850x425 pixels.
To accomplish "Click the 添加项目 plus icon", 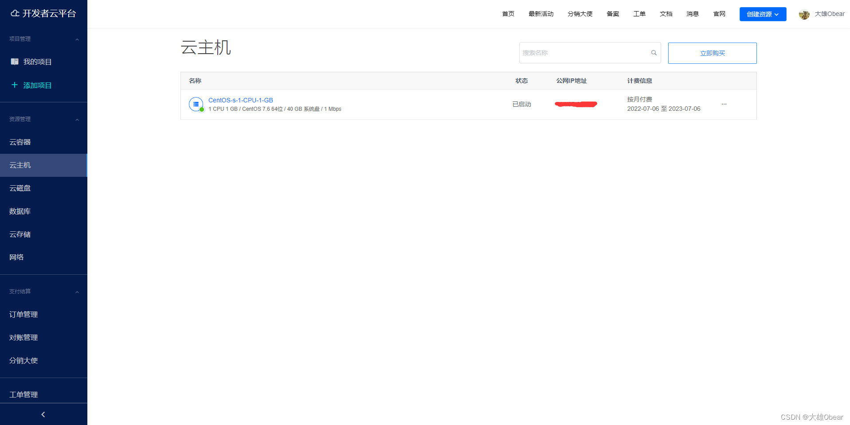I will point(14,85).
